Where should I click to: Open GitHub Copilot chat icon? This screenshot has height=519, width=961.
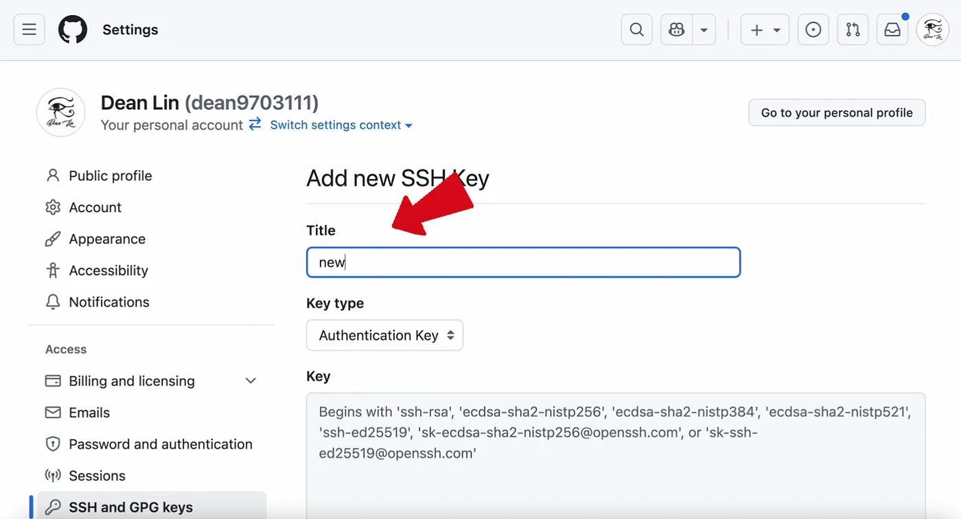(x=677, y=30)
